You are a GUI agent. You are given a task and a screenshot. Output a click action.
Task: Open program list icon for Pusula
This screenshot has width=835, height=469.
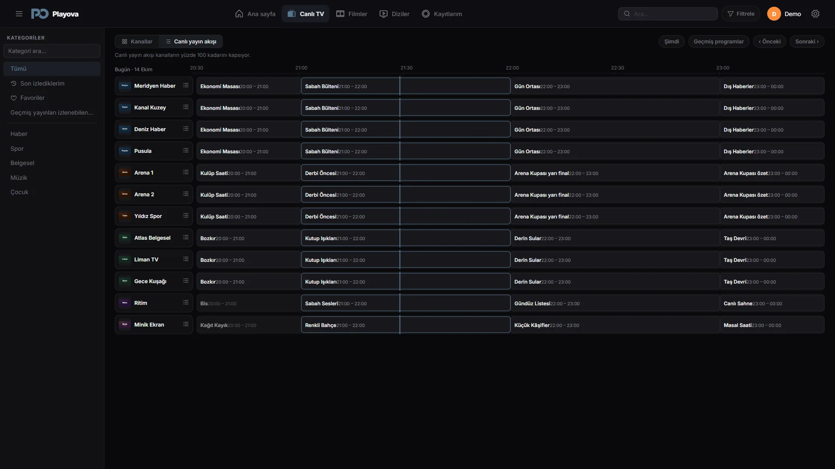186,151
